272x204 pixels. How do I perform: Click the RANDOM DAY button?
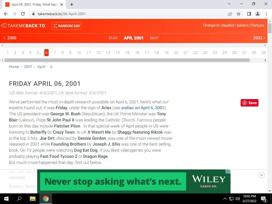(x=66, y=26)
